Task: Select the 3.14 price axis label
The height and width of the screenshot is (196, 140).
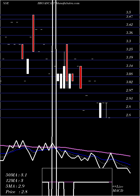Action: click(x=129, y=66)
